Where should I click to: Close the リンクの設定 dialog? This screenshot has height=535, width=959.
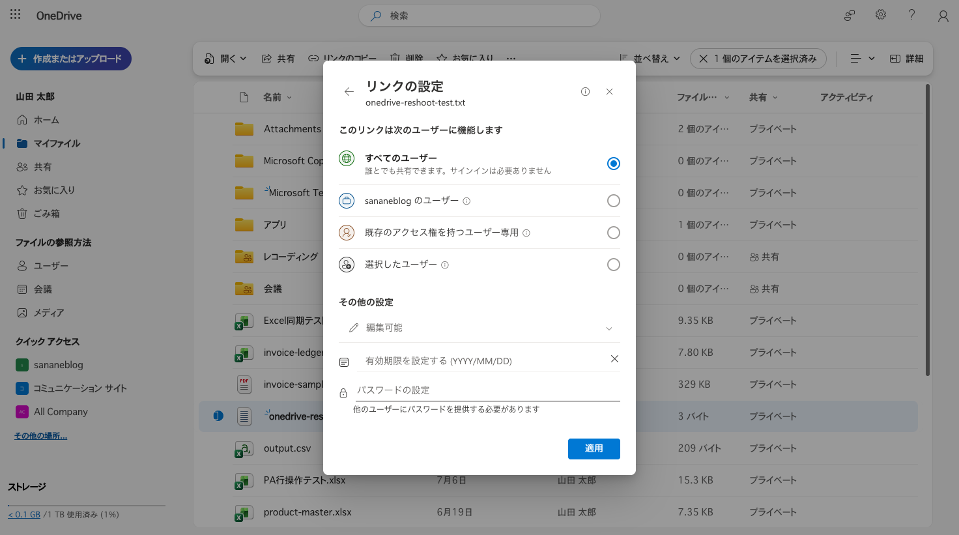[x=609, y=92]
